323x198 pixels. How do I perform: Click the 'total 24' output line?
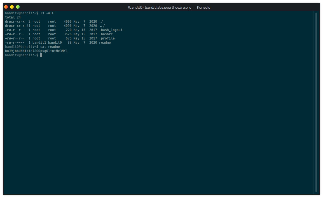(13, 17)
